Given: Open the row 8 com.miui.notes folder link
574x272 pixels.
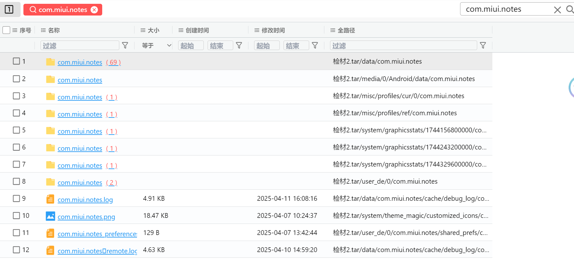Looking at the screenshot, I should tap(80, 182).
